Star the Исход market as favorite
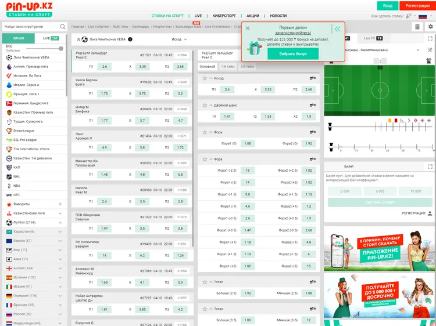436x326 pixels. [205, 78]
